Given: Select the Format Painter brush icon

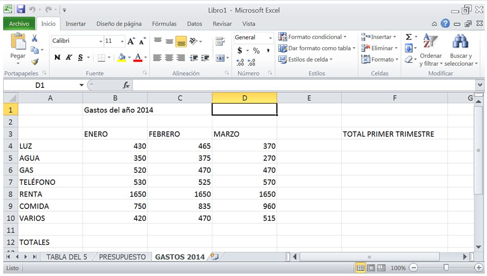Looking at the screenshot, I should pos(35,62).
